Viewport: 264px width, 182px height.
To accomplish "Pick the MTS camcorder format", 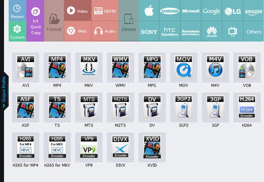I will pos(89,107).
